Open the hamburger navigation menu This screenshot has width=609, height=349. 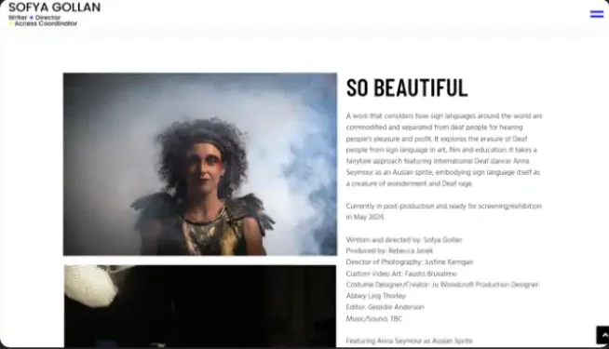[x=597, y=14]
